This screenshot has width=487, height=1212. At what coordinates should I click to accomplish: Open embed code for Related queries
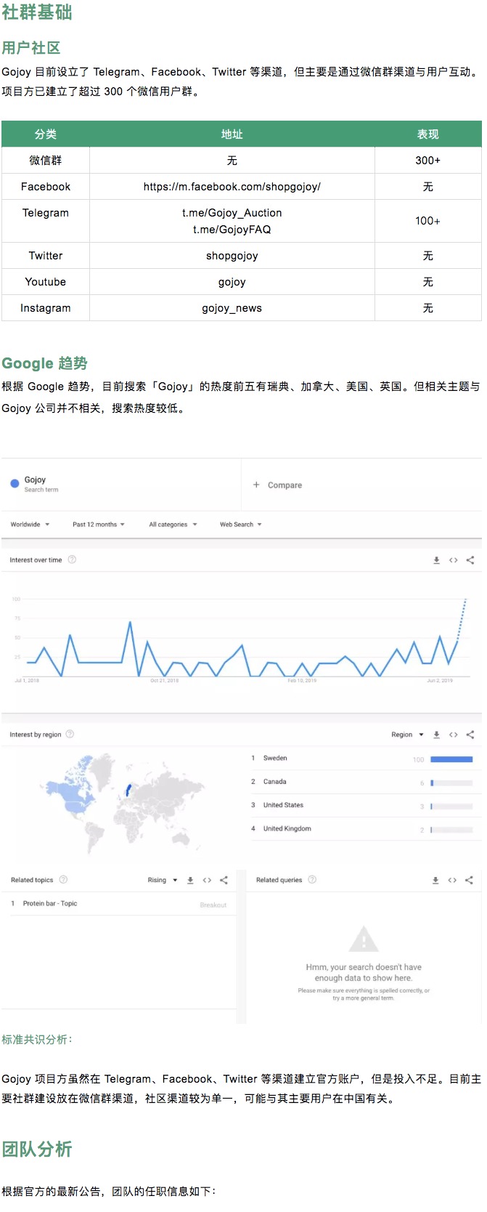point(452,880)
